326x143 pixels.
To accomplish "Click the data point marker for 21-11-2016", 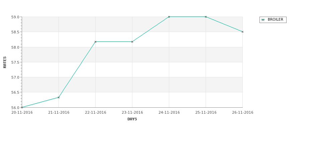I will 59,97.
